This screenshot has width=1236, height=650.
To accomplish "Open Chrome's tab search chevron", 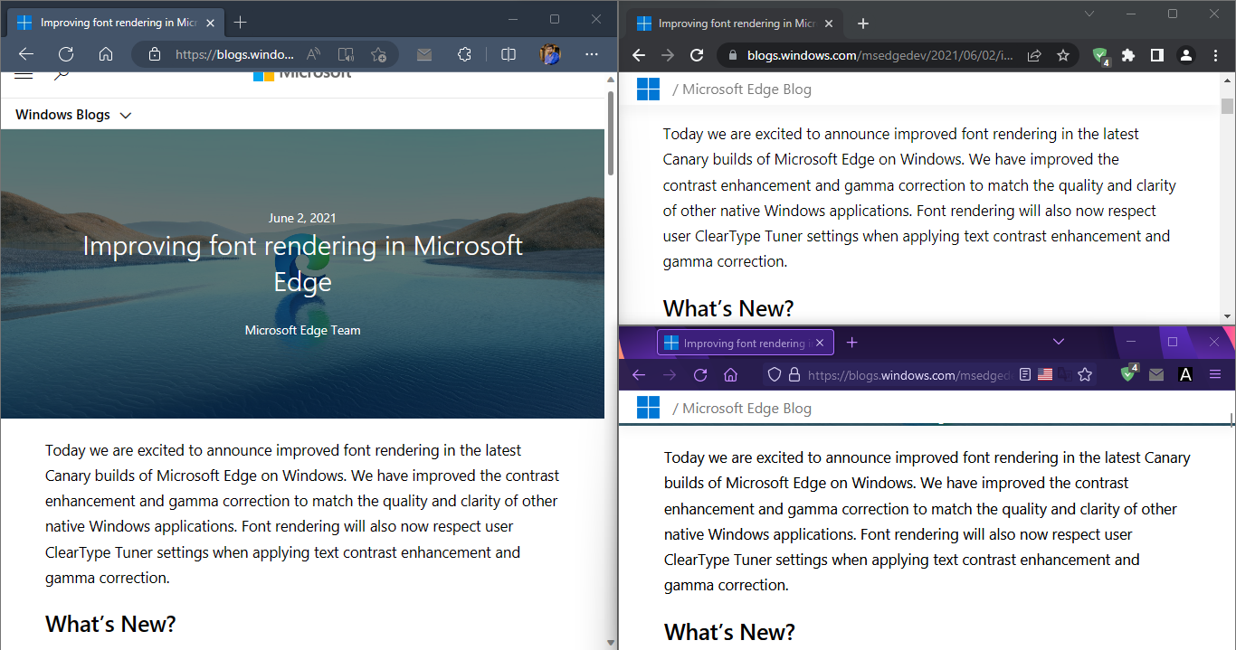I will click(x=1089, y=14).
